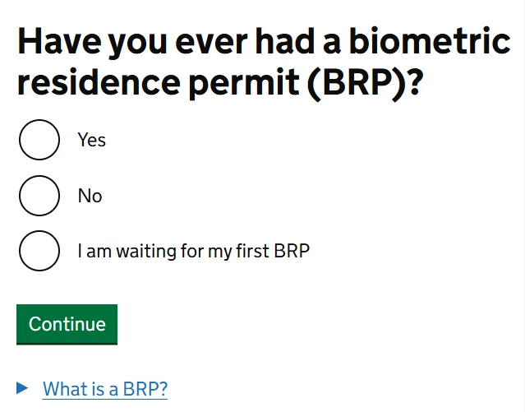Expand the "What is a BRP?" disclosure triangle

[x=23, y=387]
